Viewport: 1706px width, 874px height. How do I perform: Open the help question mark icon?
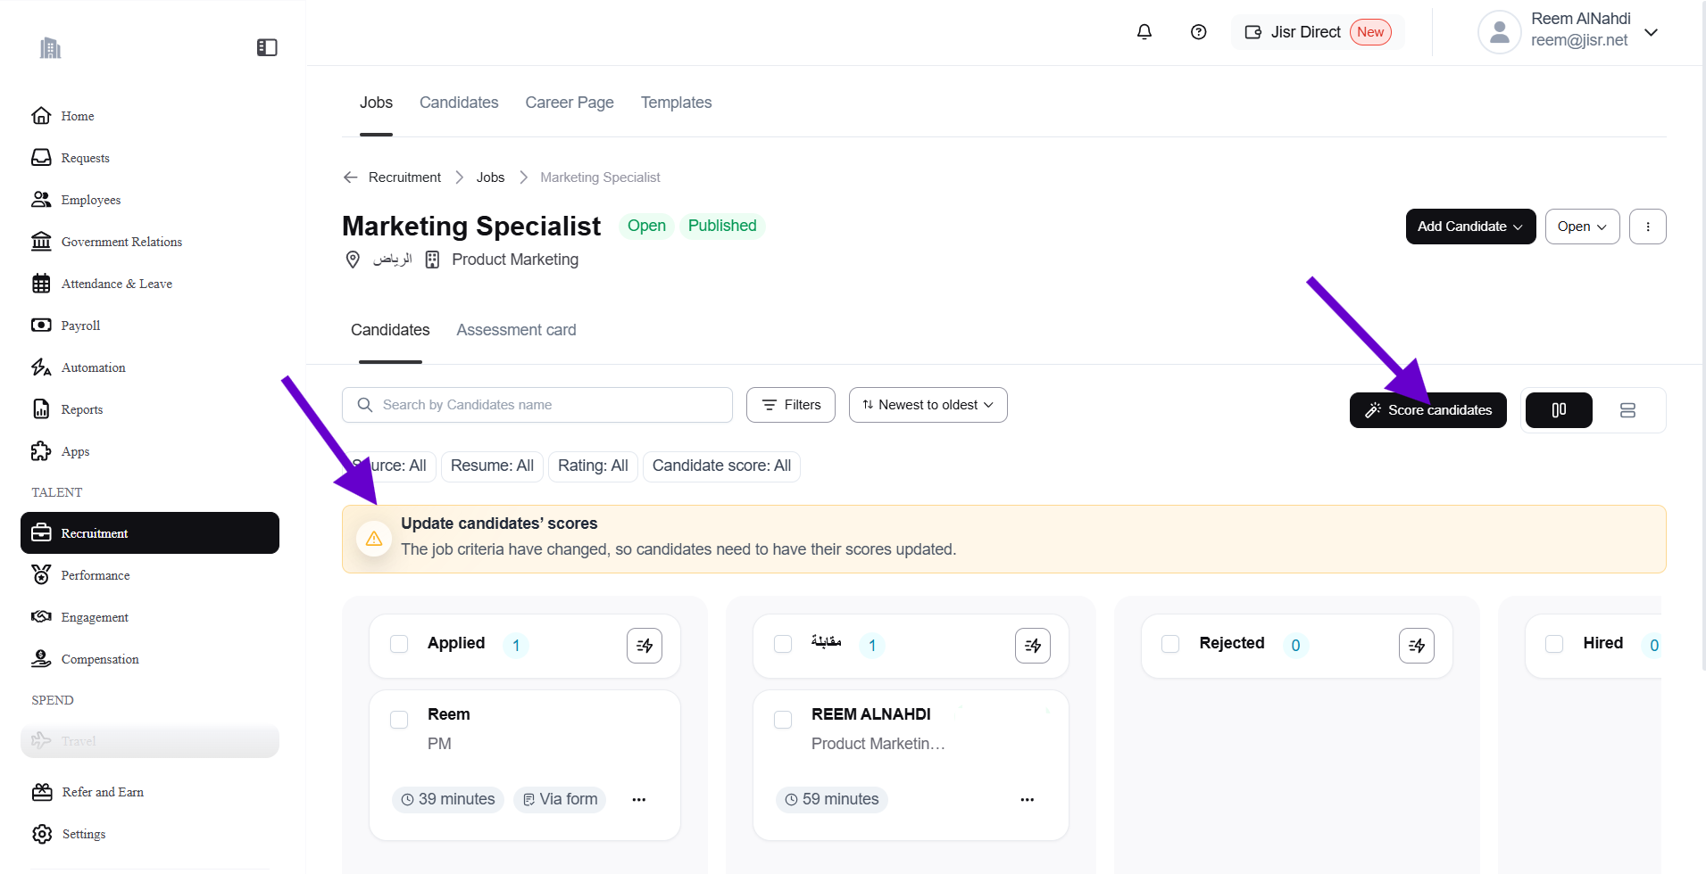pyautogui.click(x=1198, y=32)
